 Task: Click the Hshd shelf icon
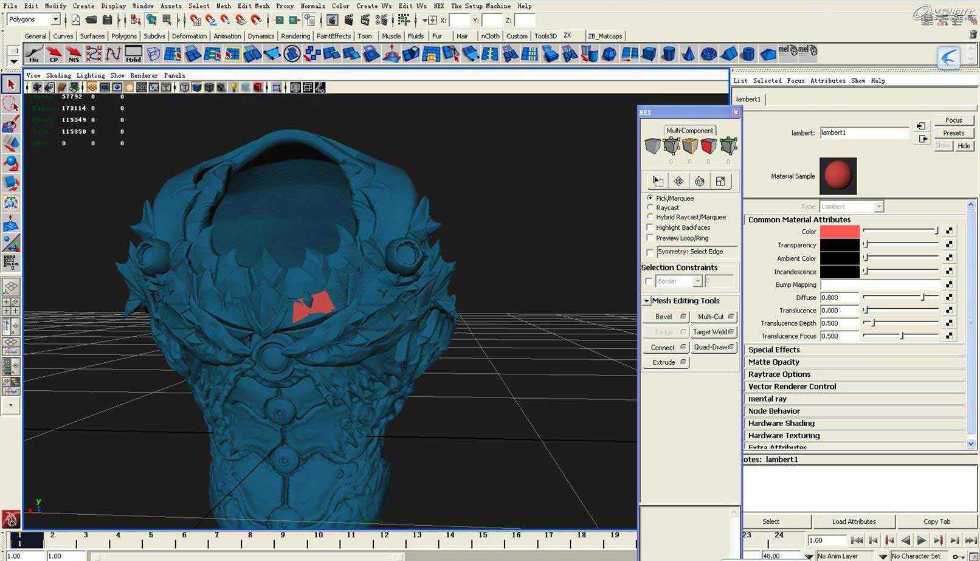tap(133, 53)
